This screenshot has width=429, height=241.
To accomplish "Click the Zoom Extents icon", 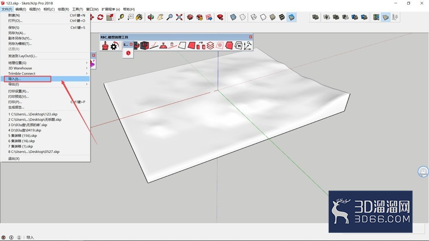I will pyautogui.click(x=179, y=17).
